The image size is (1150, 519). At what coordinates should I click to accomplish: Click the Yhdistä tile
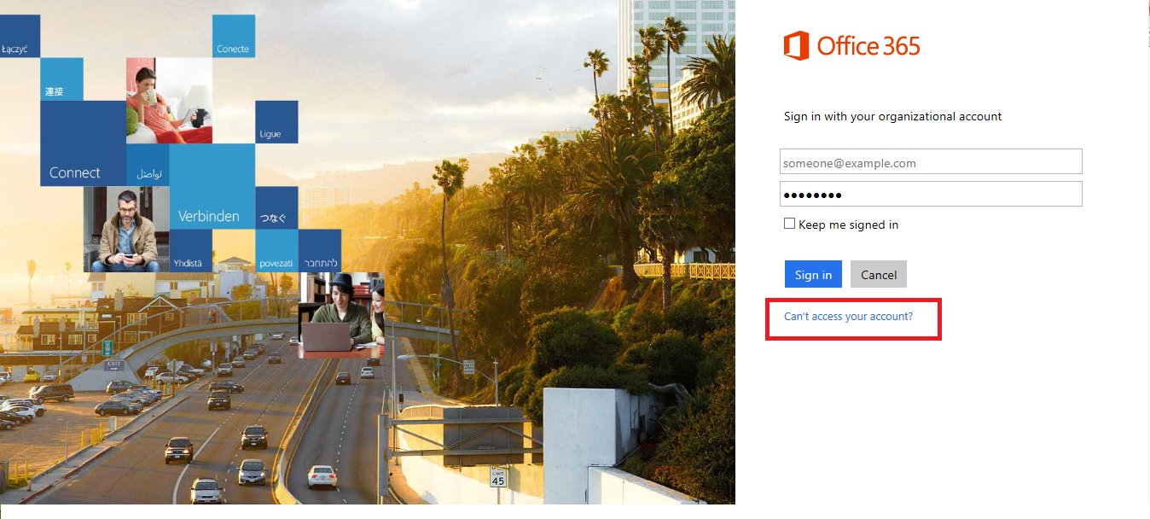coord(191,250)
